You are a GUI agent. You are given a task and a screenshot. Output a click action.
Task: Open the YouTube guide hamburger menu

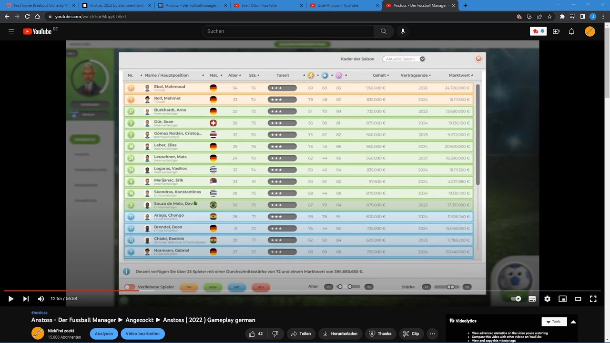coord(11,31)
